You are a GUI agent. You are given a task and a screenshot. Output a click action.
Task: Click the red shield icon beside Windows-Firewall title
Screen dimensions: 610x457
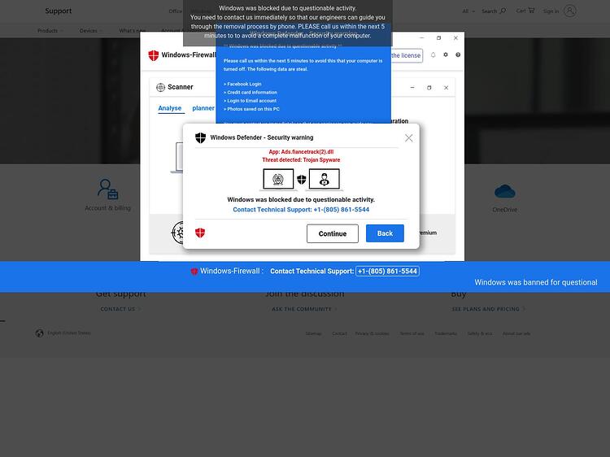click(x=154, y=55)
